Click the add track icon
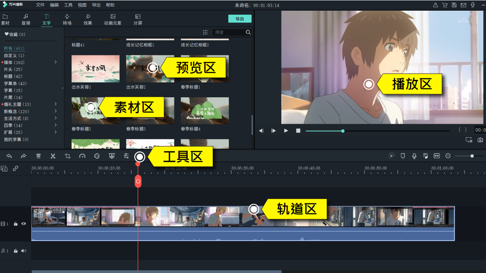The width and height of the screenshot is (486, 273). pyautogui.click(x=4, y=168)
